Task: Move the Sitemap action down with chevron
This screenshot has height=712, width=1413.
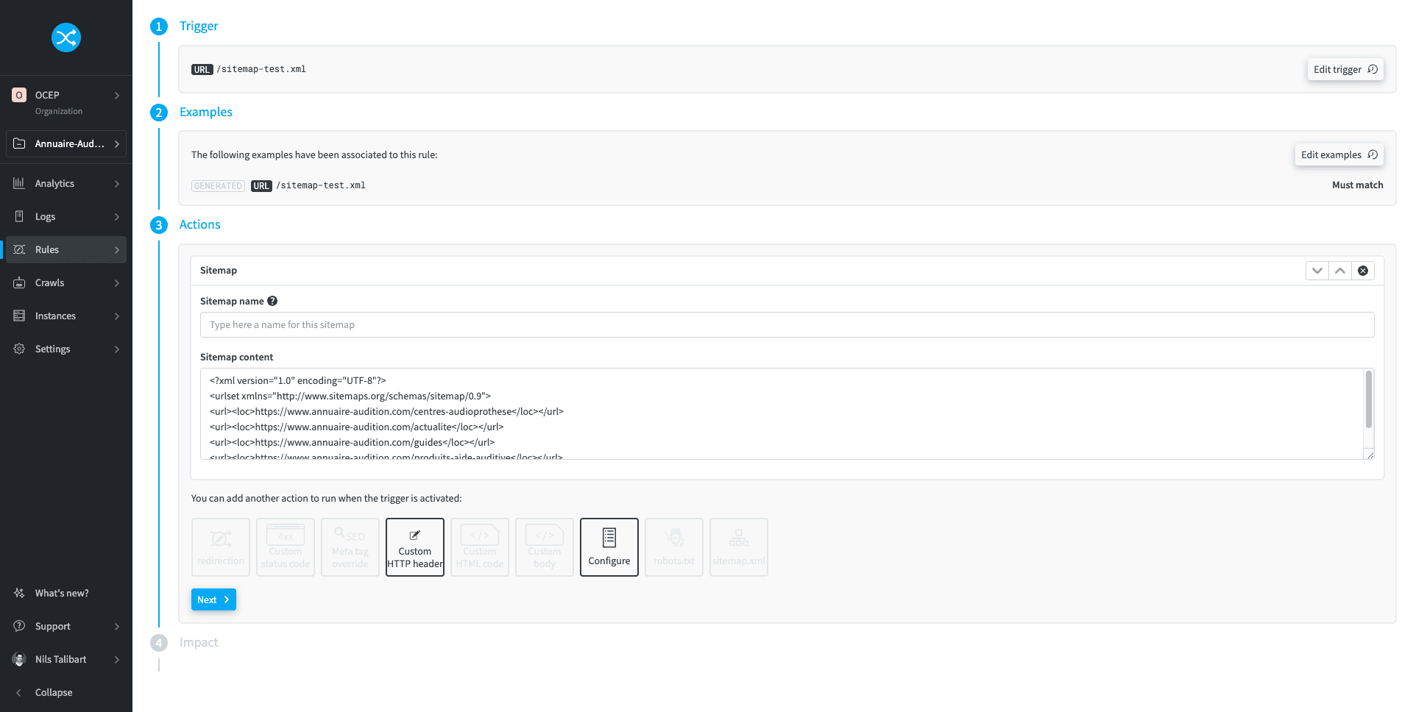Action: (1317, 270)
